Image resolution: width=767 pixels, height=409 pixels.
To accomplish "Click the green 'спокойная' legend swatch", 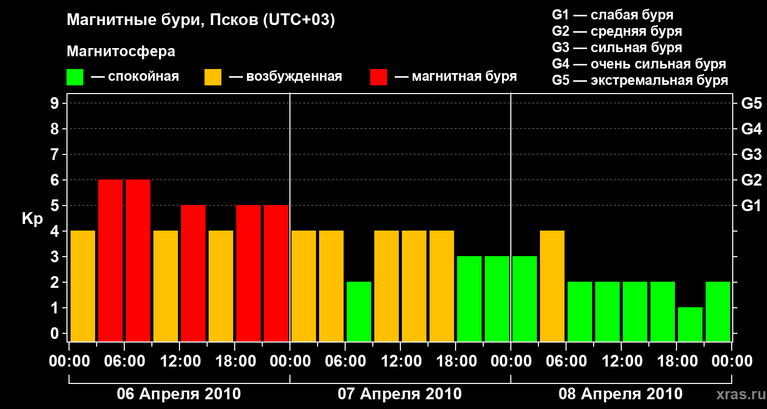I will [75, 77].
